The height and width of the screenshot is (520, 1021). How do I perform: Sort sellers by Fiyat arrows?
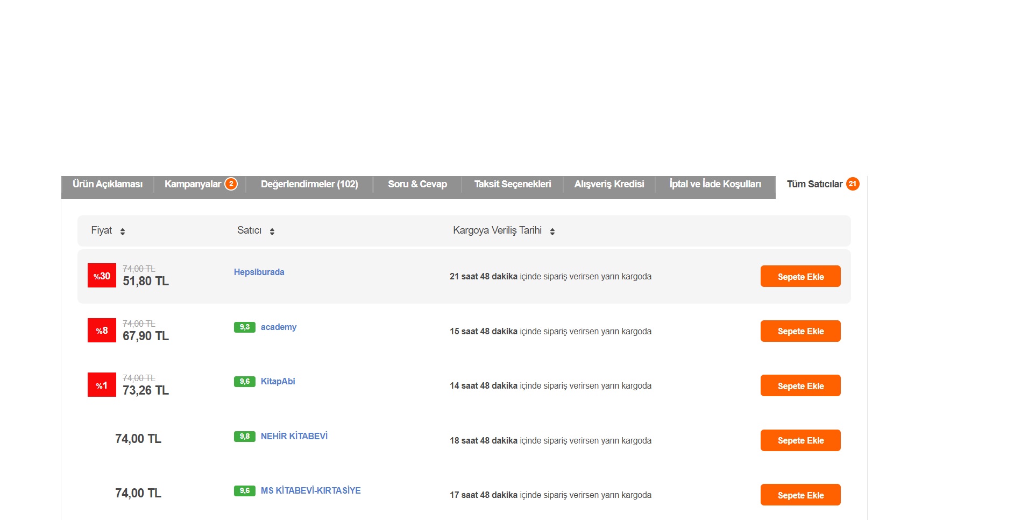click(x=123, y=231)
